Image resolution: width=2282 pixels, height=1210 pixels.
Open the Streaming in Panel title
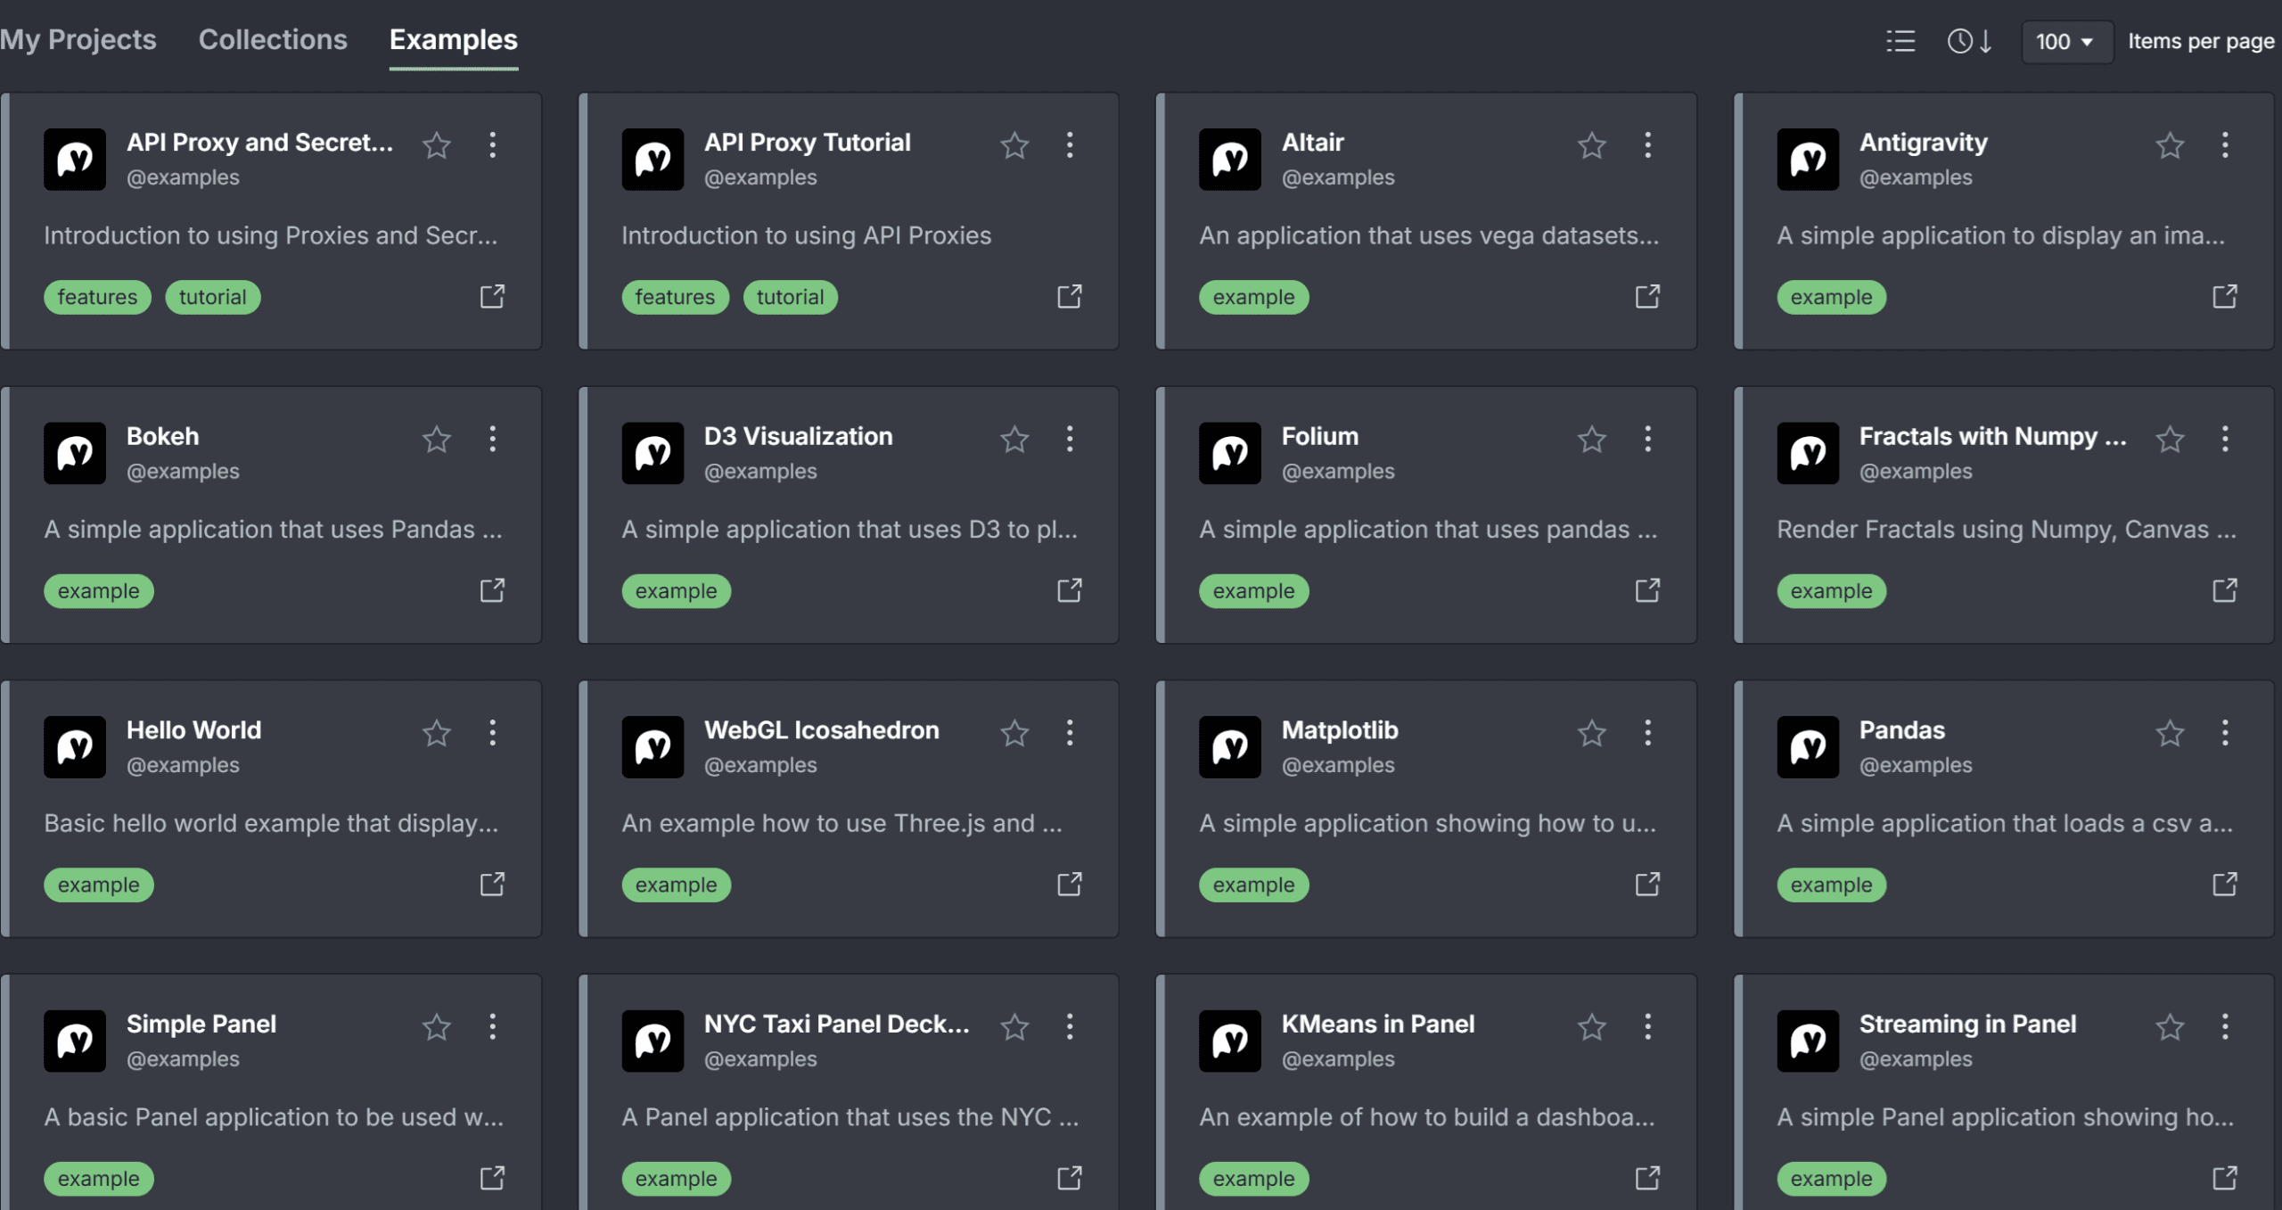click(1967, 1024)
